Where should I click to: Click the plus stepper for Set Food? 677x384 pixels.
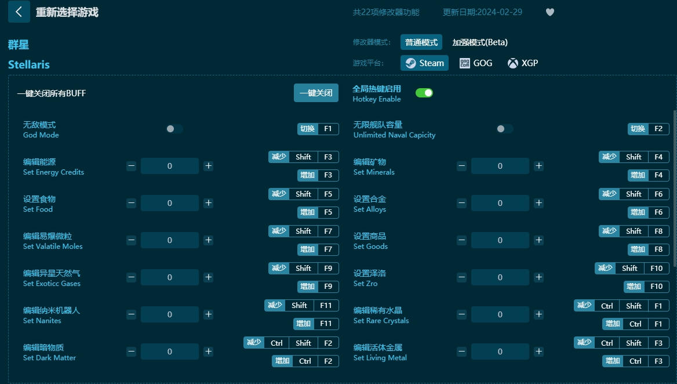[208, 202]
